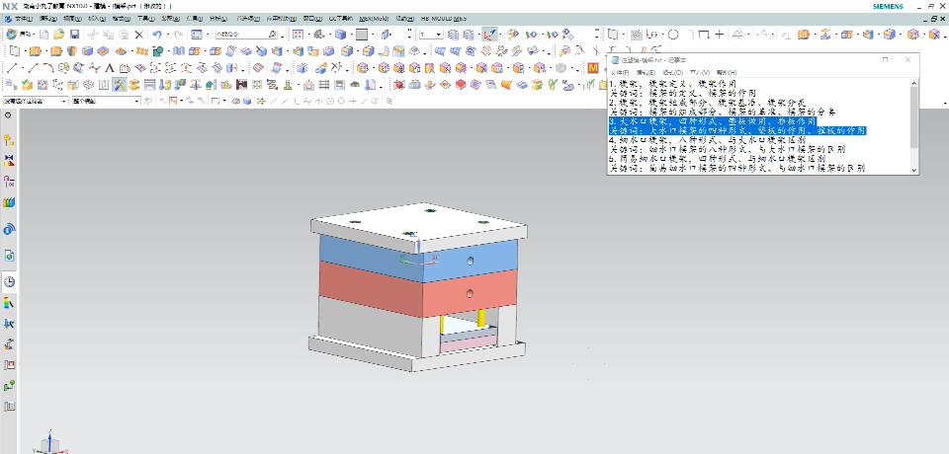Save the part with the floppy icon
Screen dimensions: 949x454
(74, 35)
